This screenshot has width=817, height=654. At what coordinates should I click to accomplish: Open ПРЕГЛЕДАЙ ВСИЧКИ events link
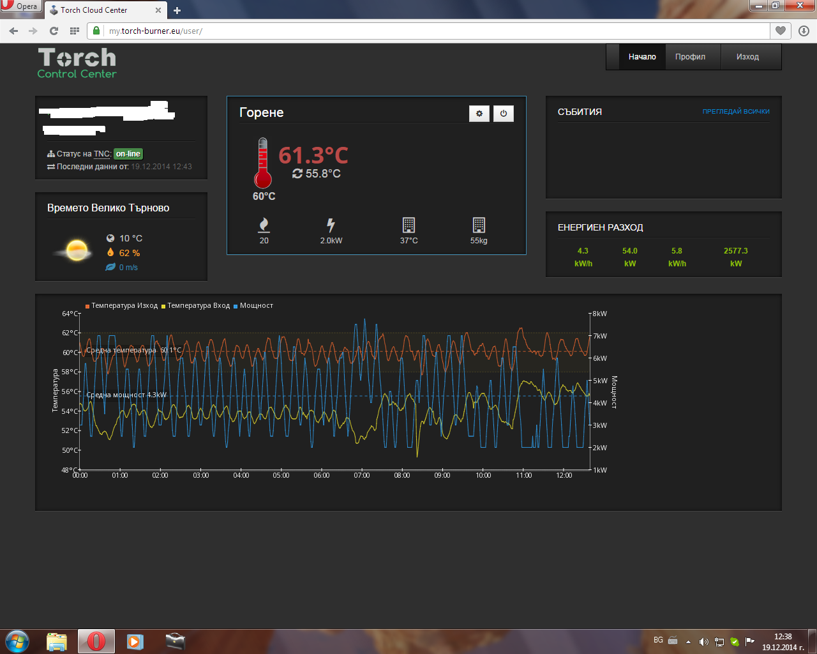pyautogui.click(x=735, y=112)
